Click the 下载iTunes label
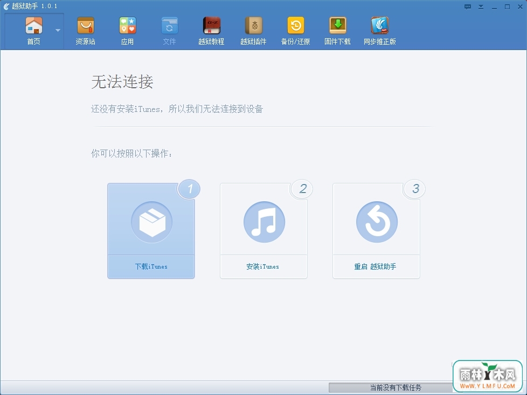 [151, 266]
